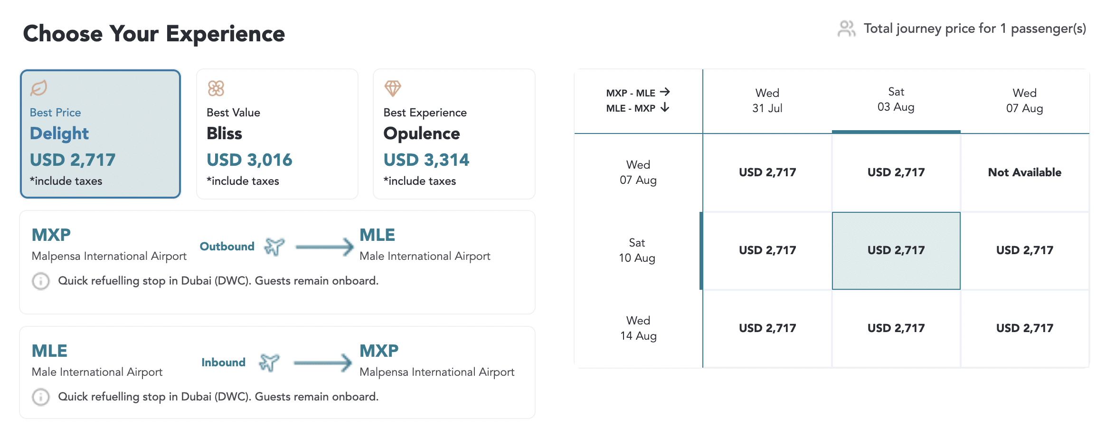The height and width of the screenshot is (438, 1115).
Task: Select the Bliss best value fare
Action: [x=277, y=134]
